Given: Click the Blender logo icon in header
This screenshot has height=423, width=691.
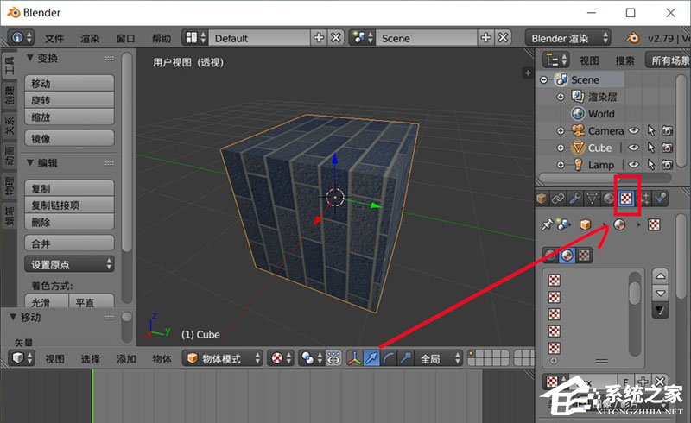Looking at the screenshot, I should [635, 38].
